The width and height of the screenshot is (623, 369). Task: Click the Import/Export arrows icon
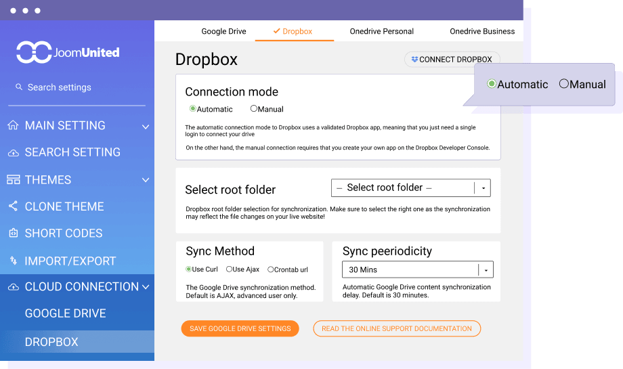(x=14, y=261)
